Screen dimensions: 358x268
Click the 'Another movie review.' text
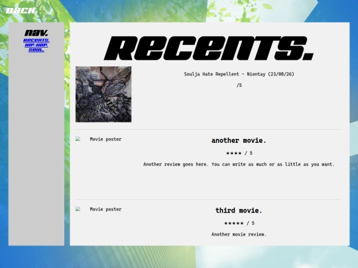pyautogui.click(x=239, y=234)
